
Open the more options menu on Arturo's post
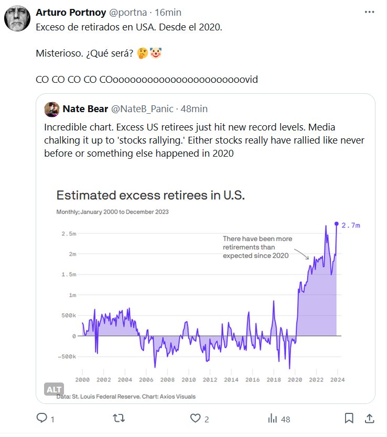tap(369, 12)
